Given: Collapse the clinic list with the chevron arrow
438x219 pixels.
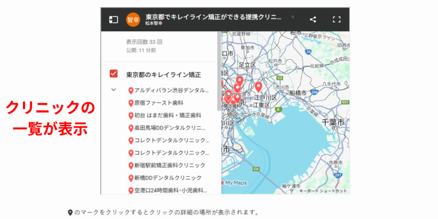Looking at the screenshot, I should coord(113,90).
